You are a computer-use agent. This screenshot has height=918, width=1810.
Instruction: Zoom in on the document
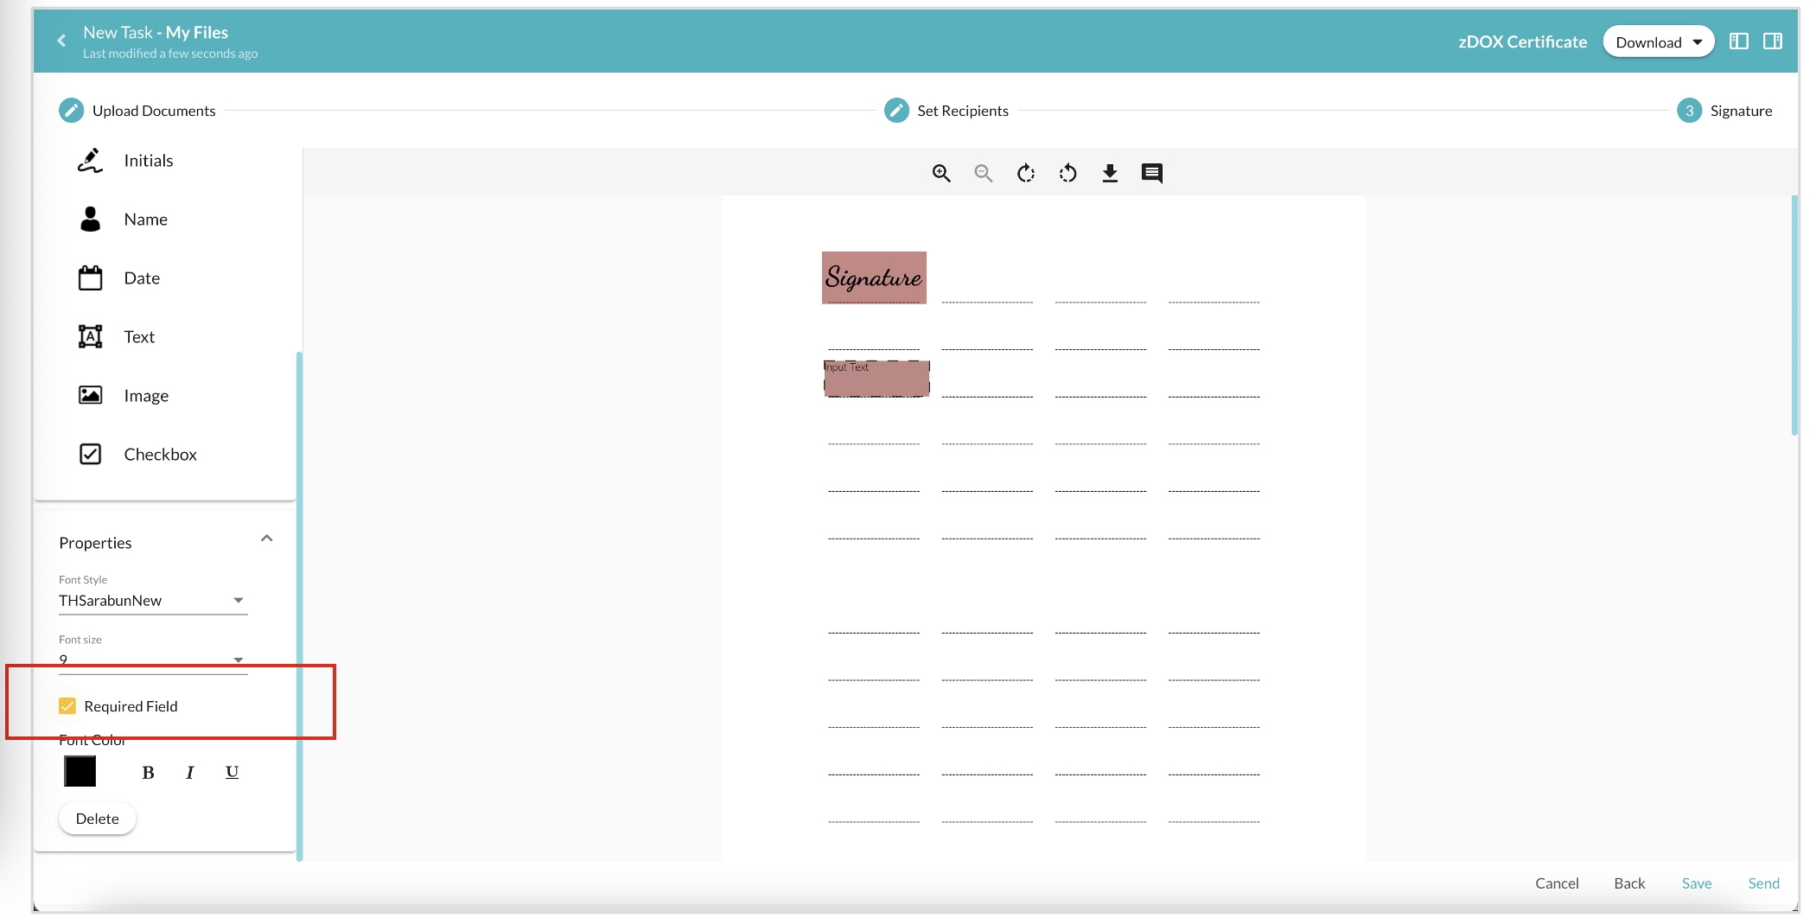click(x=941, y=174)
